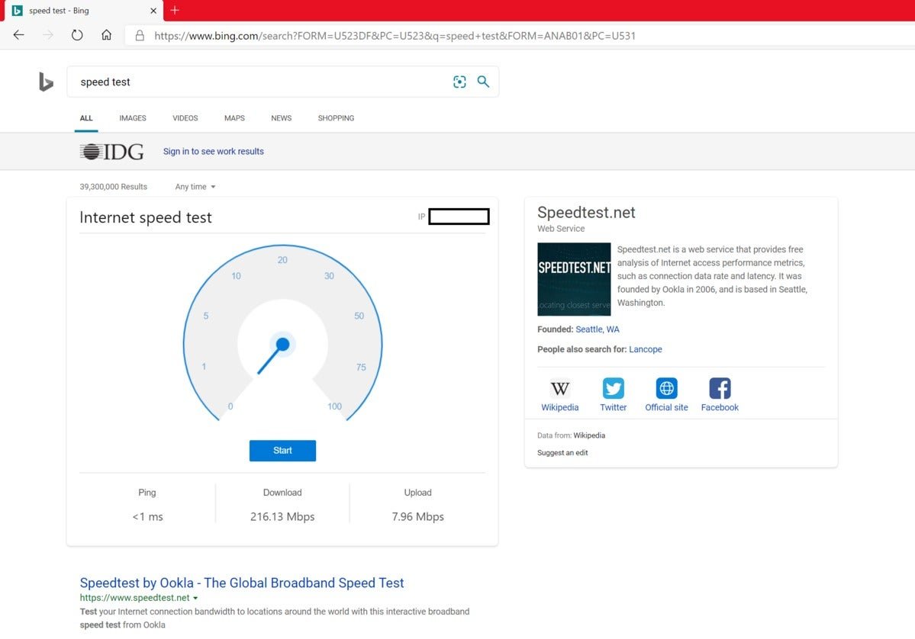The width and height of the screenshot is (915, 639).
Task: Click the Internet speed test heading
Action: (145, 217)
